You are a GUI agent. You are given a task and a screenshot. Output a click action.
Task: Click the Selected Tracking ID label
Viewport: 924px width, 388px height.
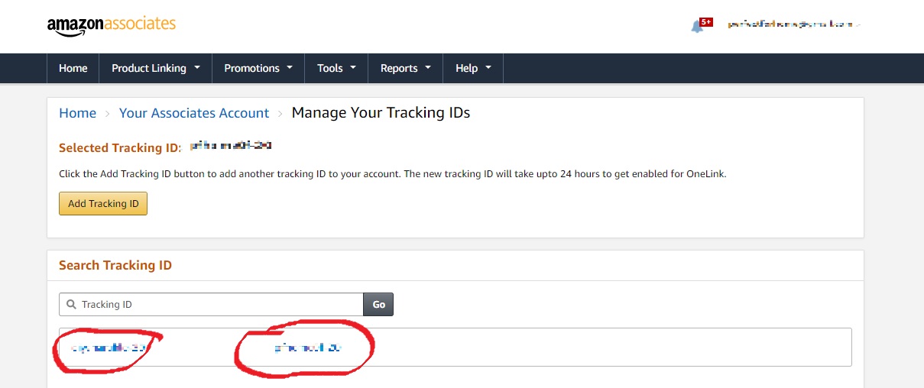coord(120,147)
